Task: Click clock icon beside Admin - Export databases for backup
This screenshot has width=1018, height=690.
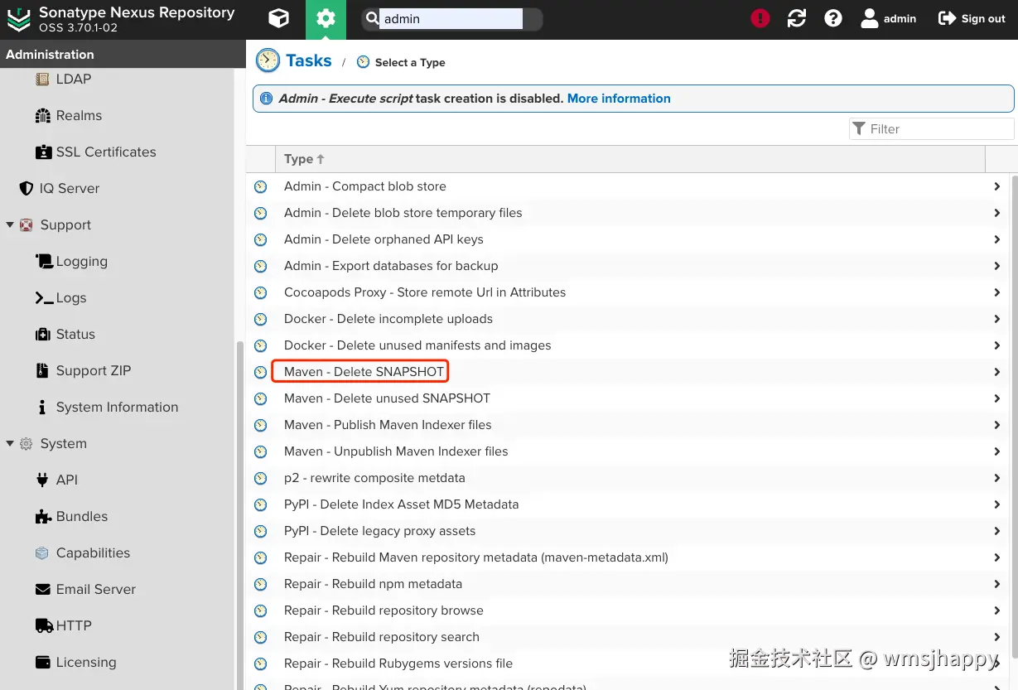Action: coord(260,266)
